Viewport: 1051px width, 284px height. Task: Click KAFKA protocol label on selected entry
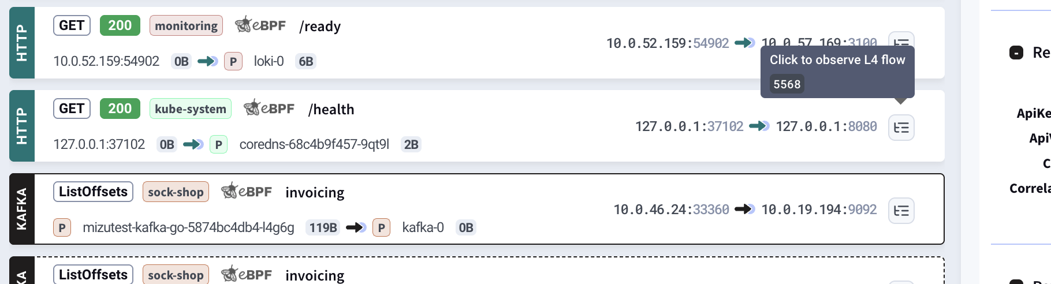22,209
